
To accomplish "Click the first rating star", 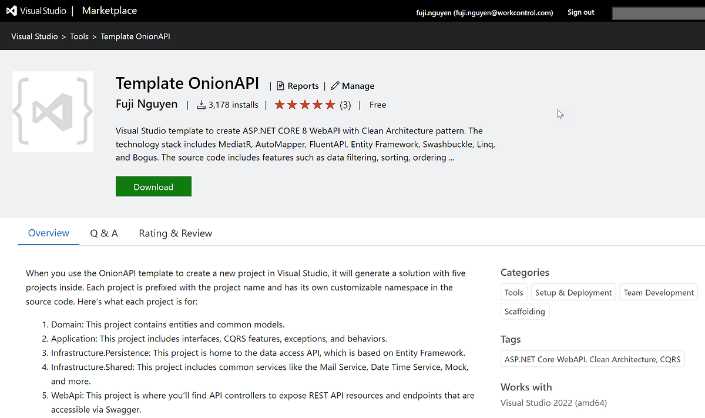I will point(279,105).
